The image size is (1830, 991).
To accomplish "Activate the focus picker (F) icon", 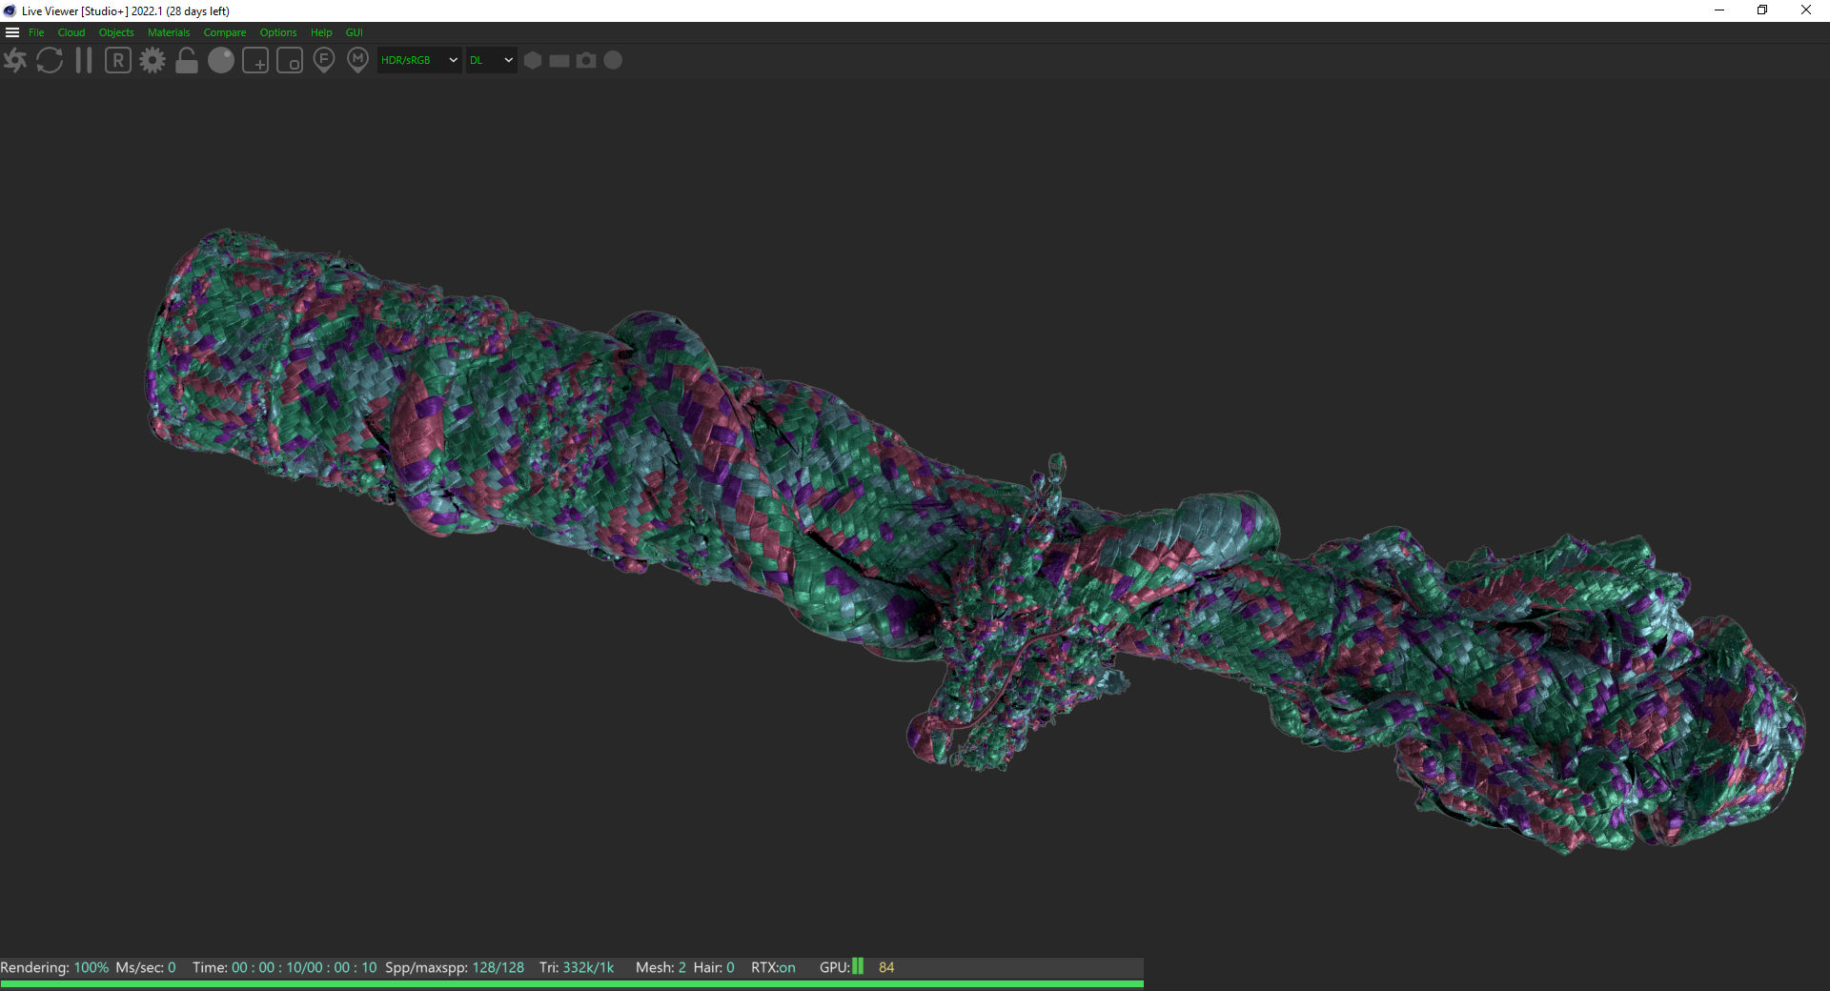I will point(324,61).
